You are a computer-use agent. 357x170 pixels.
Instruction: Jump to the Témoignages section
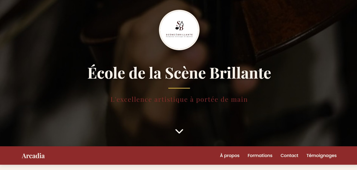[x=321, y=156]
